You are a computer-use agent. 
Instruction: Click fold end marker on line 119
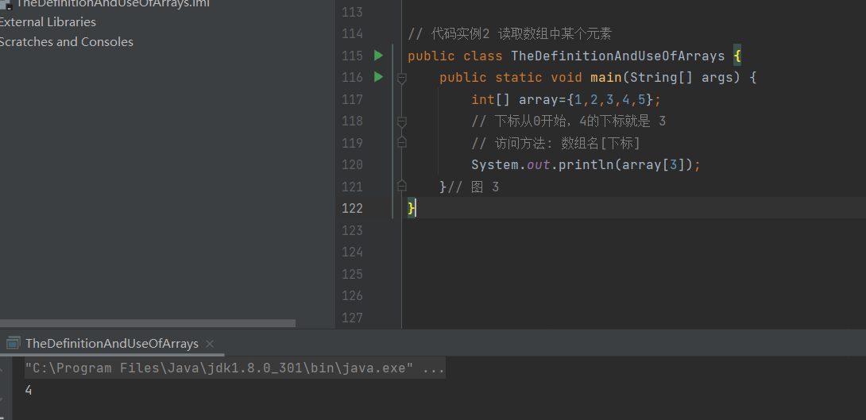pyautogui.click(x=402, y=142)
